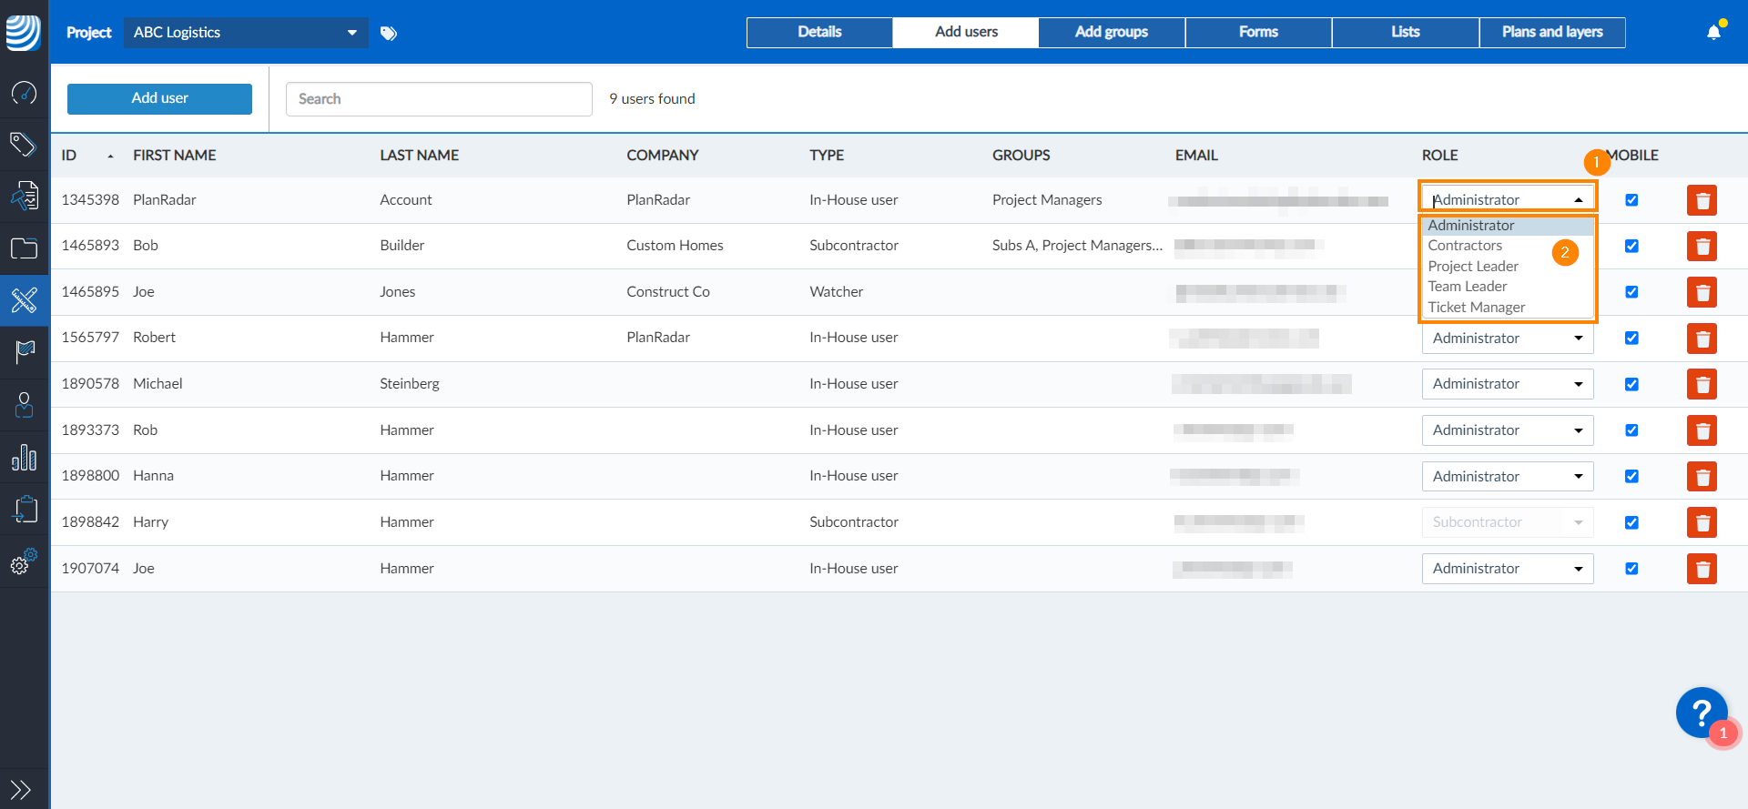Click the tags icon beside project selector
Image resolution: width=1748 pixels, height=809 pixels.
click(x=389, y=34)
